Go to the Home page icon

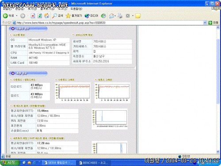point(47,15)
